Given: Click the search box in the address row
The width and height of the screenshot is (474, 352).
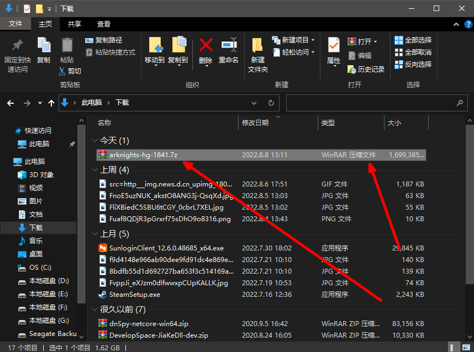Looking at the screenshot, I should [370, 103].
